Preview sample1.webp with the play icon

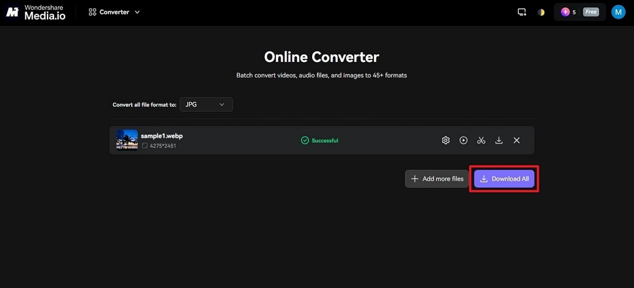[463, 140]
